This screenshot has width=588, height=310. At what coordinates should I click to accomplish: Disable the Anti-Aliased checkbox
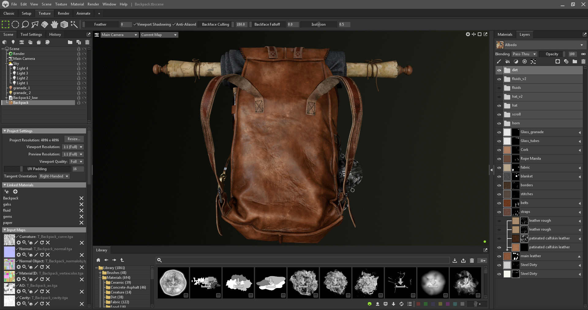pos(174,24)
